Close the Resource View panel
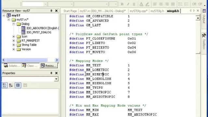The height and width of the screenshot is (117, 208). tap(56, 11)
